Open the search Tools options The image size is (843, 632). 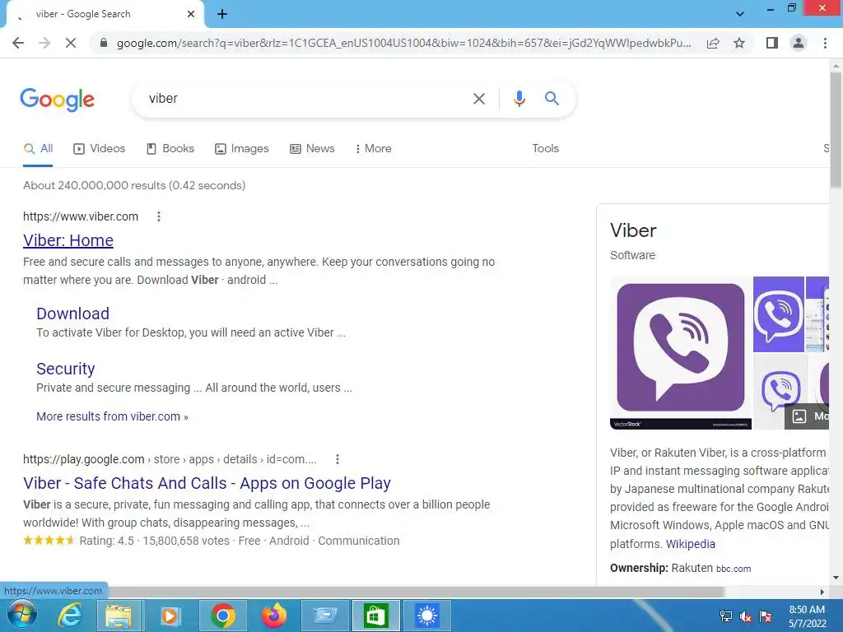click(x=545, y=148)
